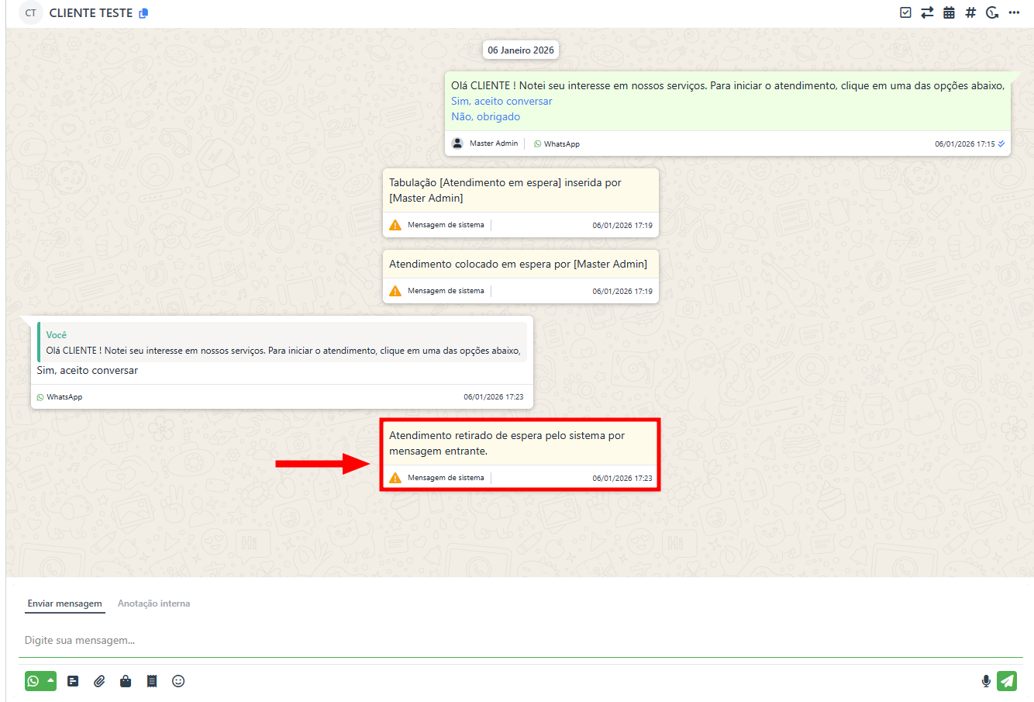This screenshot has width=1034, height=702.
Task: Click the 'Não, obrigado' link
Action: pyautogui.click(x=485, y=116)
